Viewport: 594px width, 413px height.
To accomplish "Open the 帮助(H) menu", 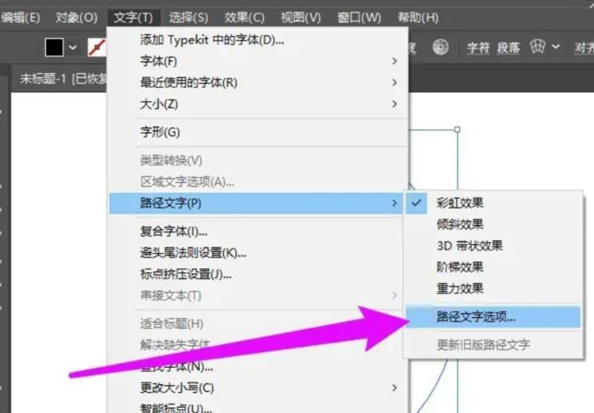I will [x=417, y=18].
